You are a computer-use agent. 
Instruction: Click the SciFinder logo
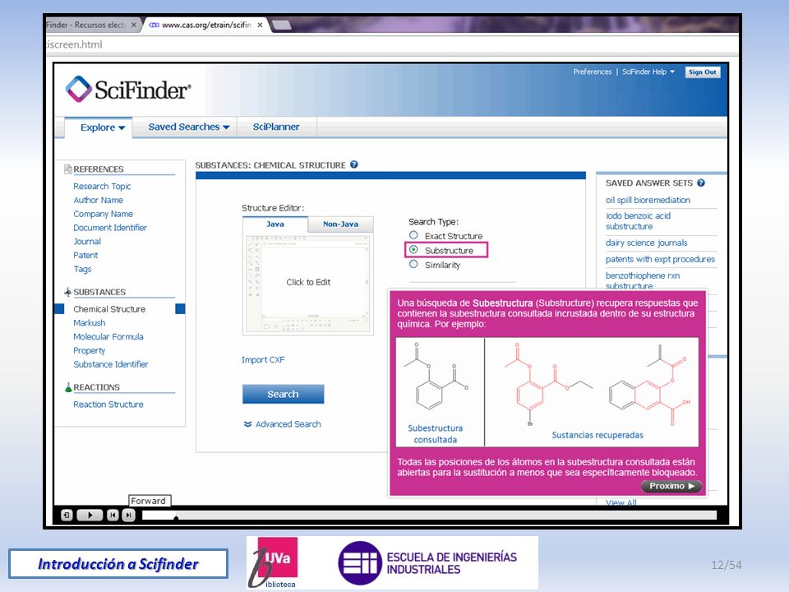pos(128,89)
